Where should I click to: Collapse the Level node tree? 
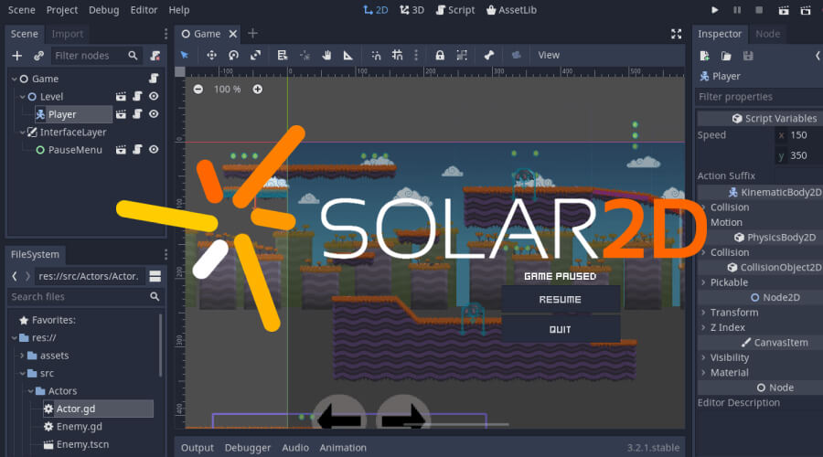pos(23,97)
